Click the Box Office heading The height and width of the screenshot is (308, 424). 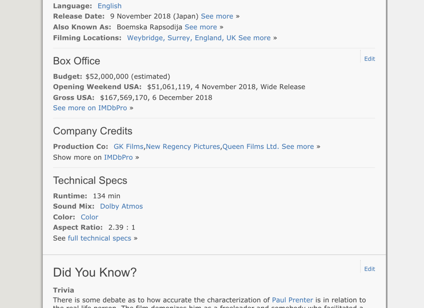coord(77,61)
